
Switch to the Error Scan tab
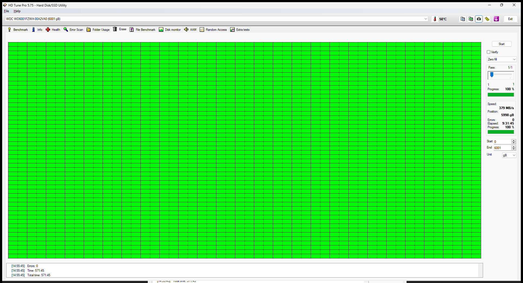(x=73, y=30)
